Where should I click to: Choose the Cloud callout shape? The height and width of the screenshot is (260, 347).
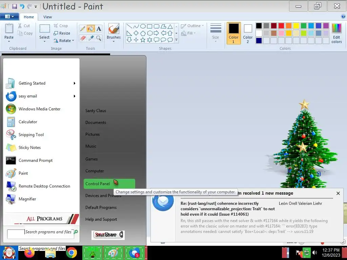(x=170, y=40)
